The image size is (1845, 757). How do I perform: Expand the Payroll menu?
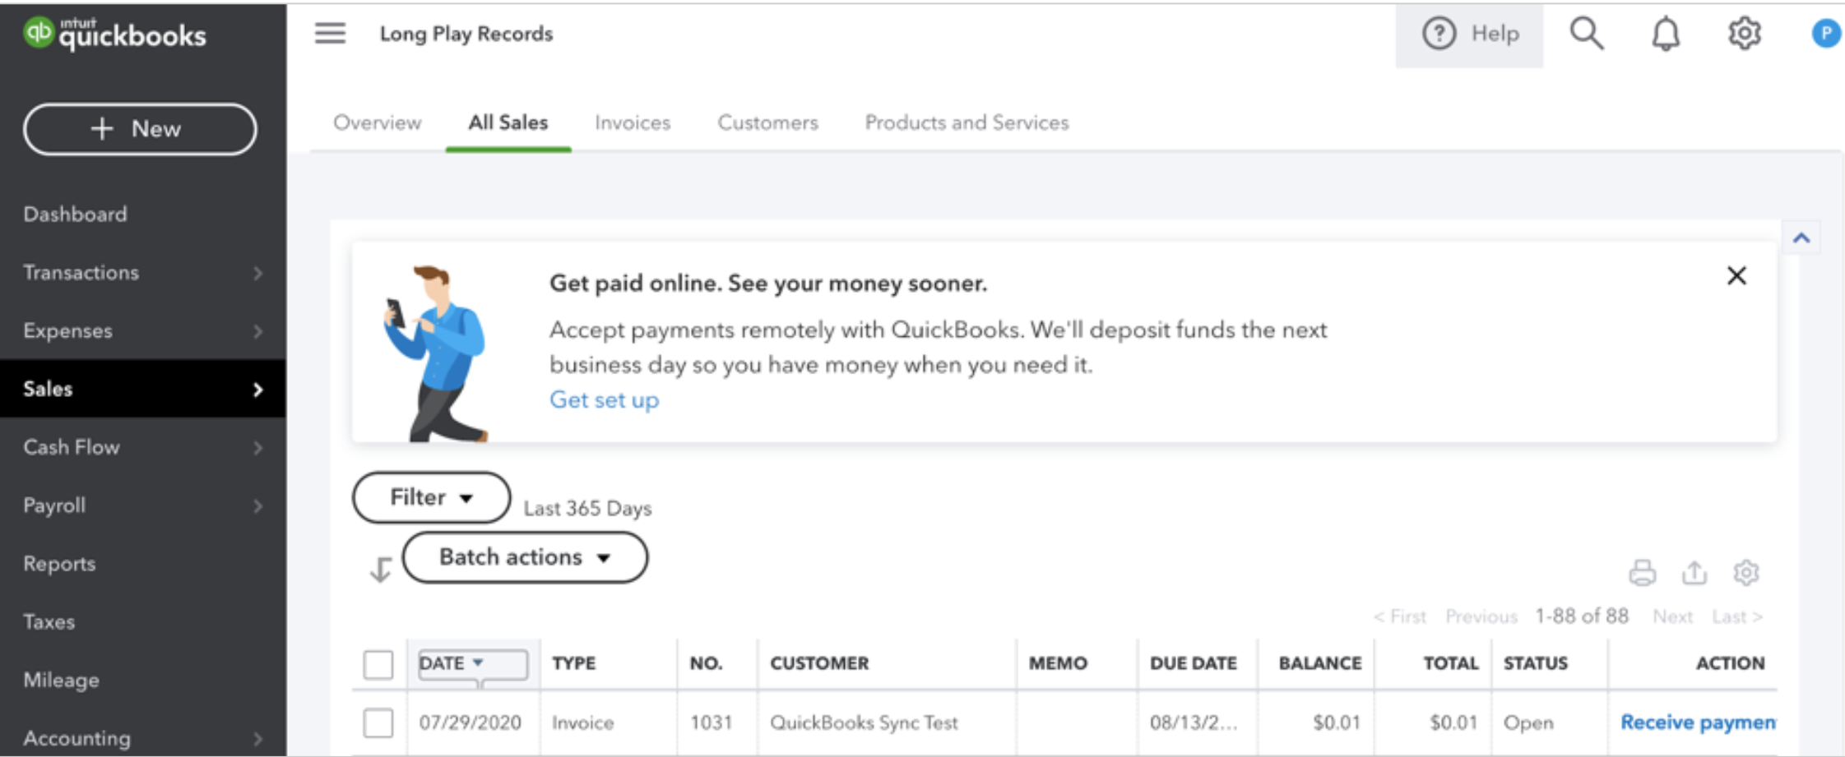[x=143, y=505]
